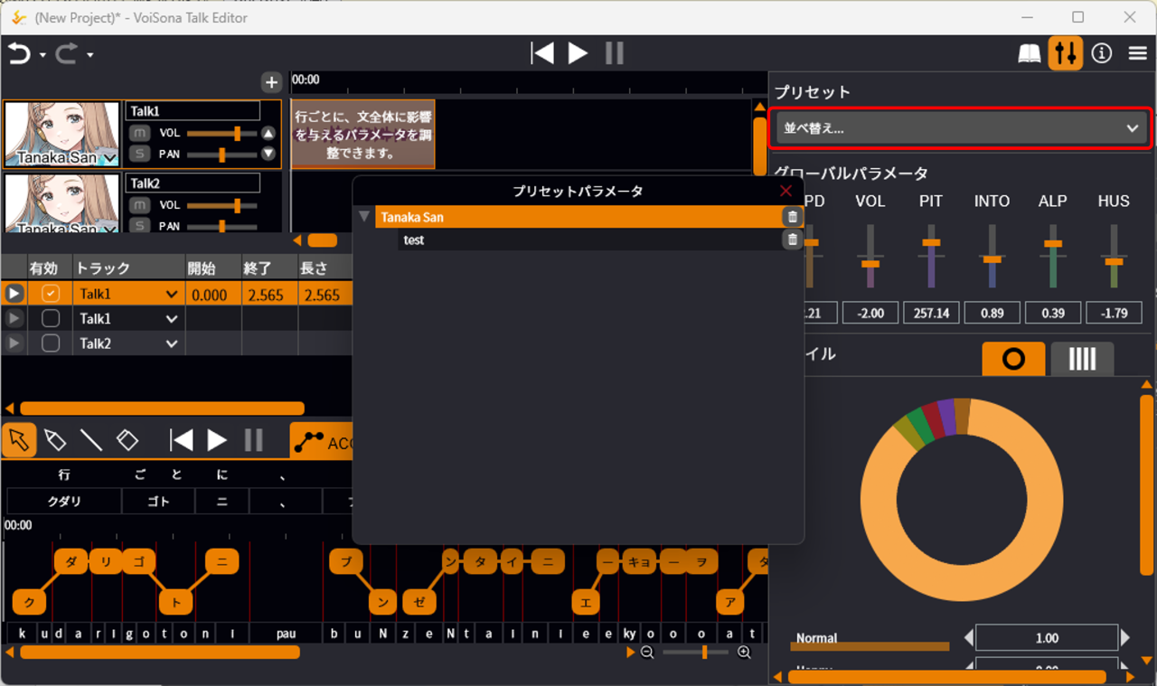Viewport: 1157px width, 686px height.
Task: Switch to the bar style view tab
Action: [1082, 360]
